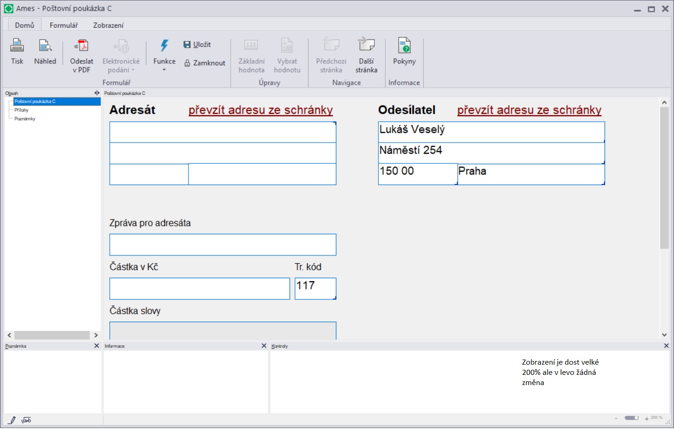The image size is (674, 429).
Task: Close the Kontroly panel
Action: tap(667, 346)
